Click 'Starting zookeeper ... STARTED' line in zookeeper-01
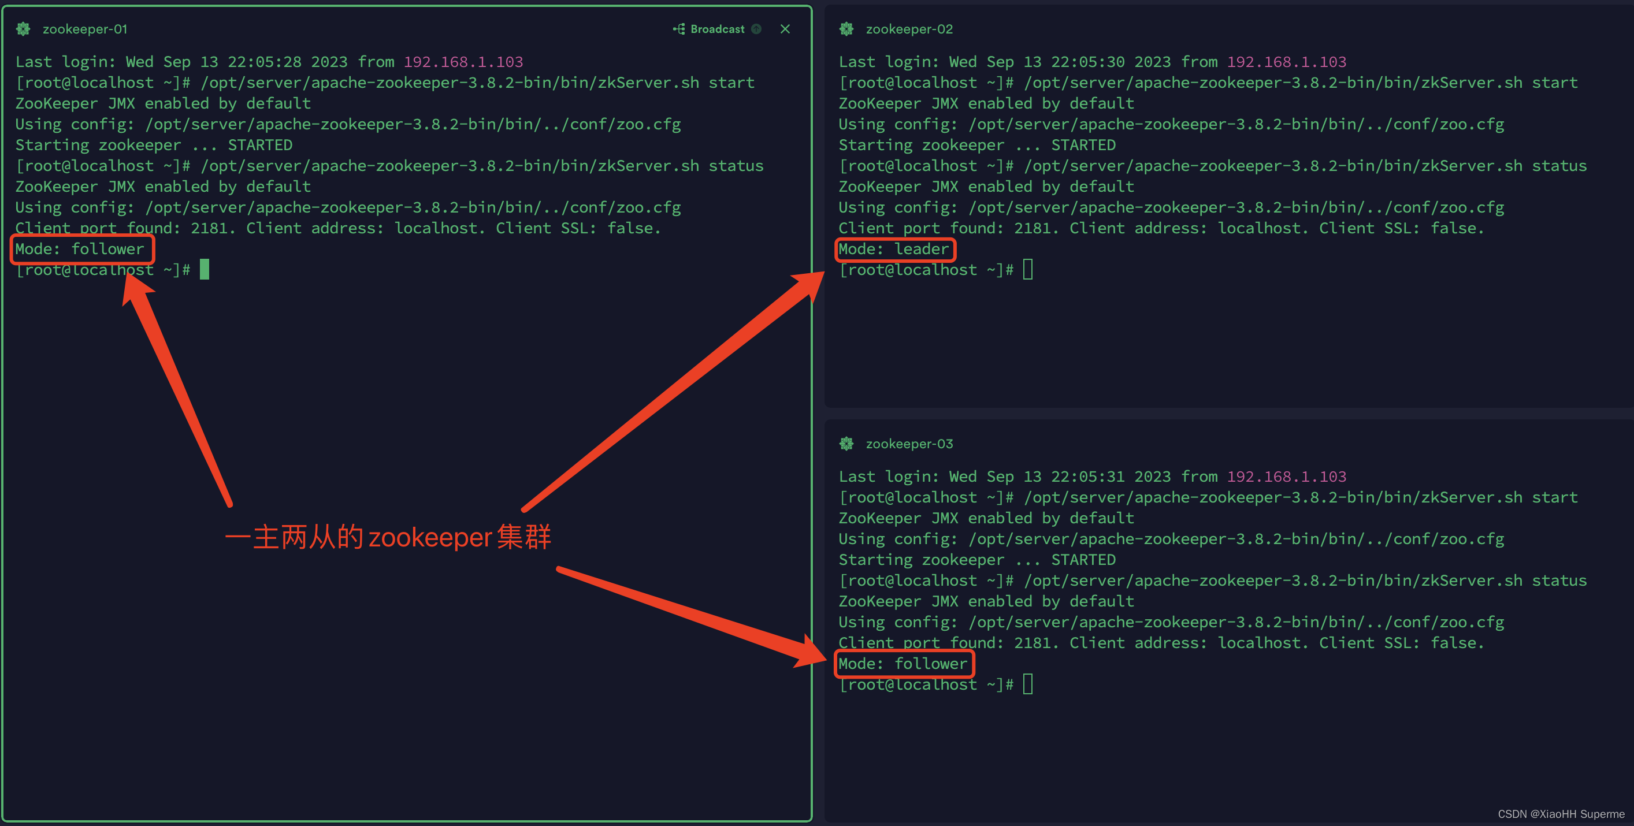1634x826 pixels. click(x=154, y=145)
